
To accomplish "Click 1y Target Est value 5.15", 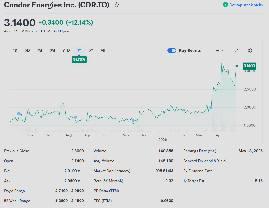I will pyautogui.click(x=259, y=181).
